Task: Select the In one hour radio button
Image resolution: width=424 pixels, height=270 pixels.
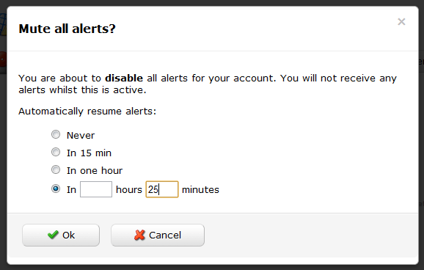Action: pos(56,169)
